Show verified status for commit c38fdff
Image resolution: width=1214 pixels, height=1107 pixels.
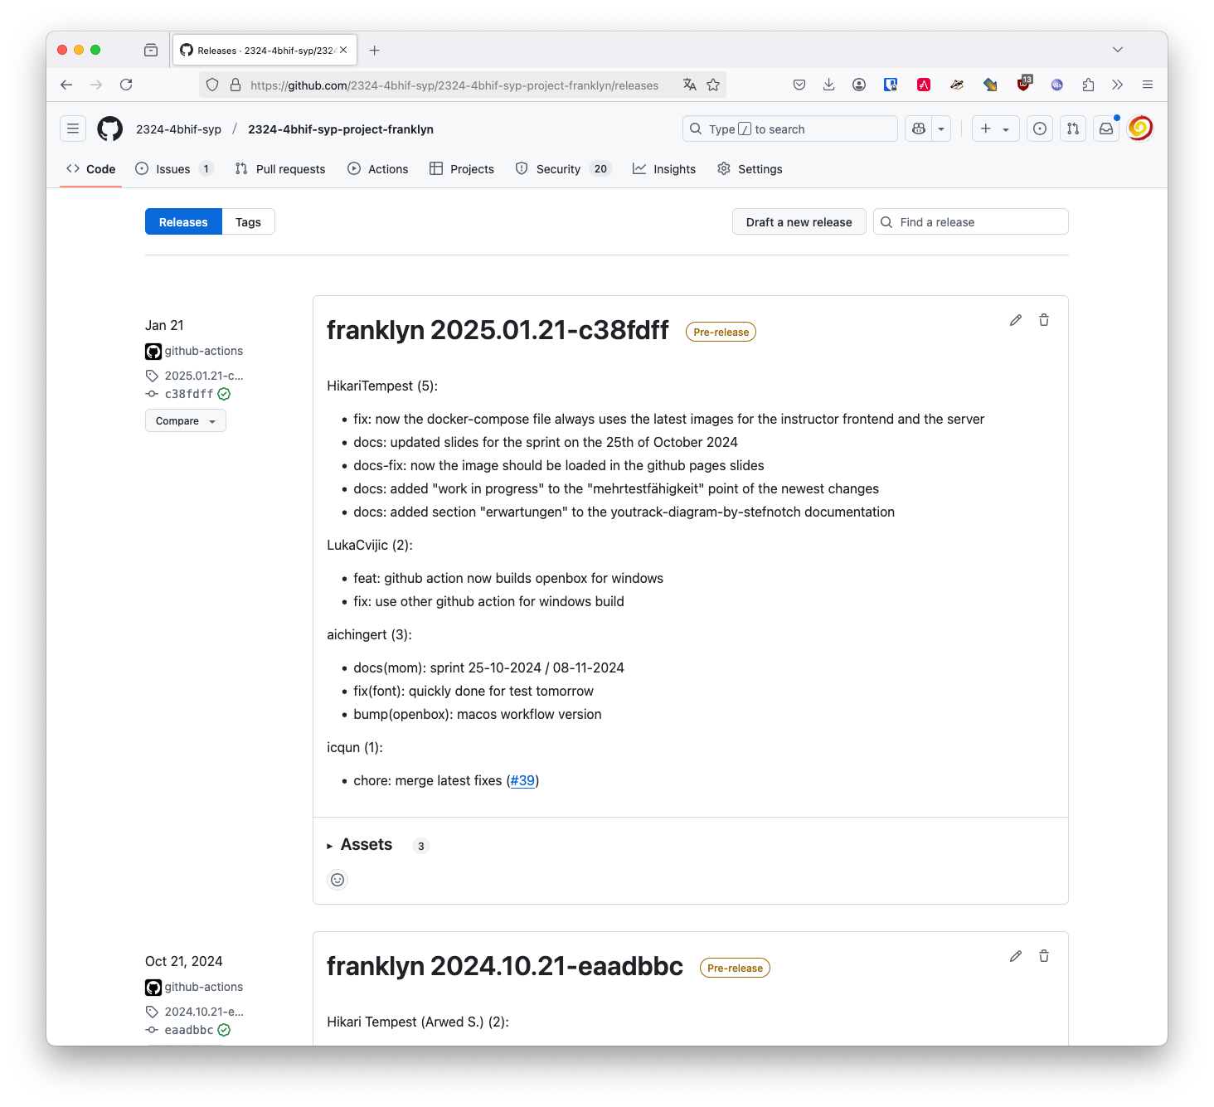(224, 395)
